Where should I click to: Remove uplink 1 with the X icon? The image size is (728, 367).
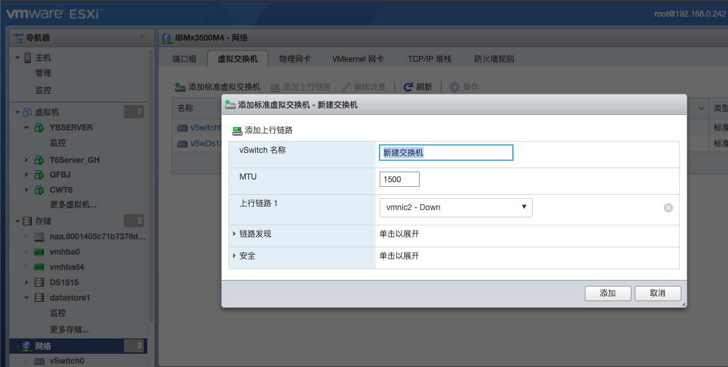668,207
